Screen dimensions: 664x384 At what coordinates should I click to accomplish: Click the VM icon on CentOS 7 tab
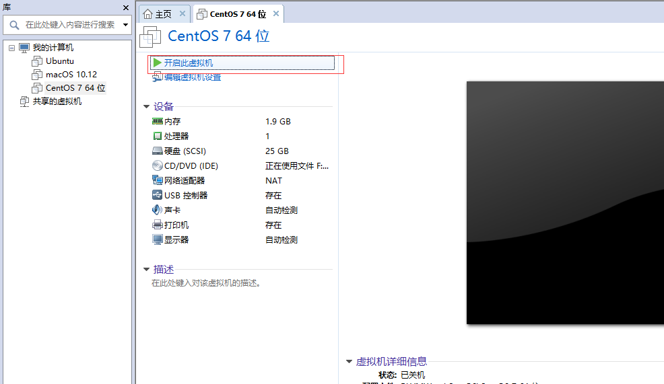(x=202, y=14)
